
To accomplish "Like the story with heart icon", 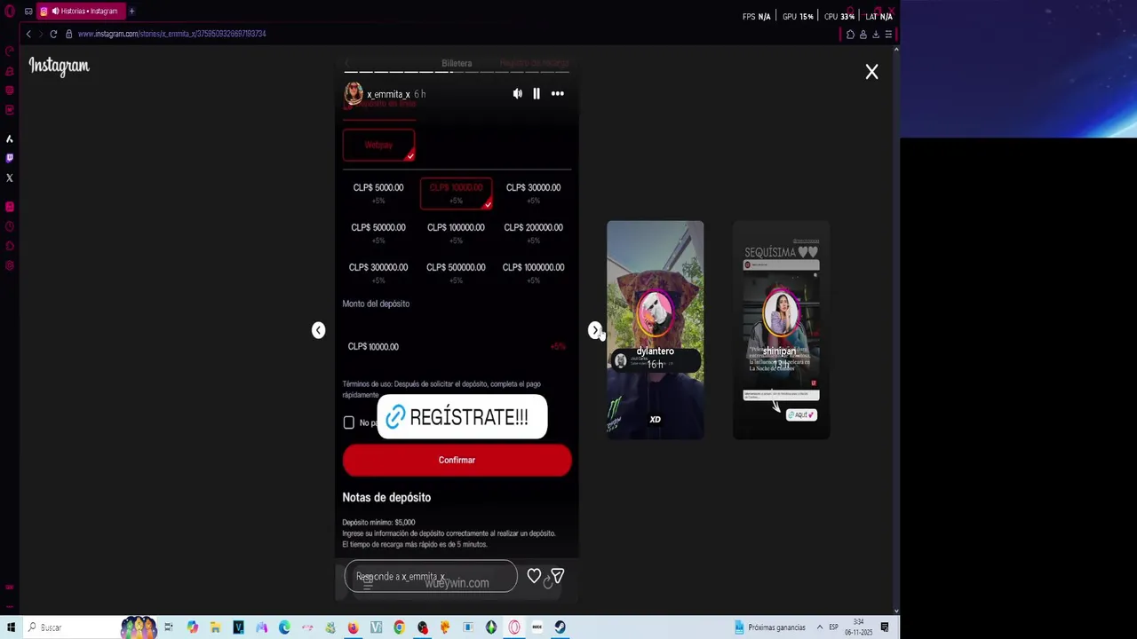I will tap(534, 577).
